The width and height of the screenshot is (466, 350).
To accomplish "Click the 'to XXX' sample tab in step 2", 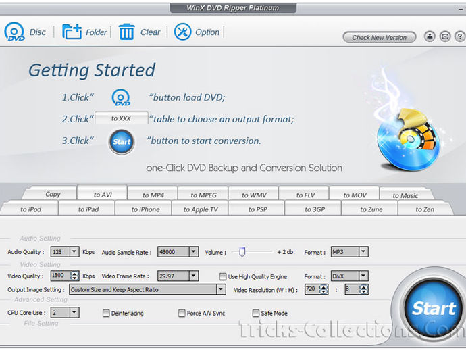I will click(x=122, y=118).
